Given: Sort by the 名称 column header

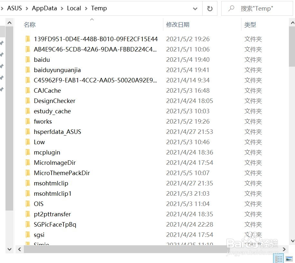Looking at the screenshot, I should [30, 25].
